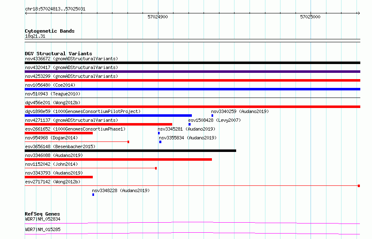The width and height of the screenshot is (372, 239).
Task: Click nsv954968 (Dogan2014) label
Action: click(x=51, y=138)
